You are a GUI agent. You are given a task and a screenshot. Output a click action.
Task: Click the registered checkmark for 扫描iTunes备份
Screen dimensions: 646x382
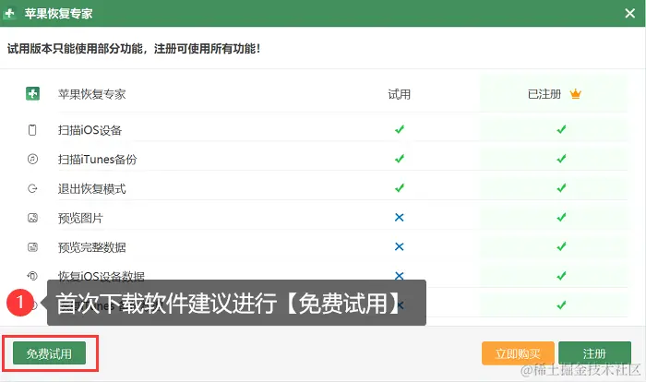point(561,159)
